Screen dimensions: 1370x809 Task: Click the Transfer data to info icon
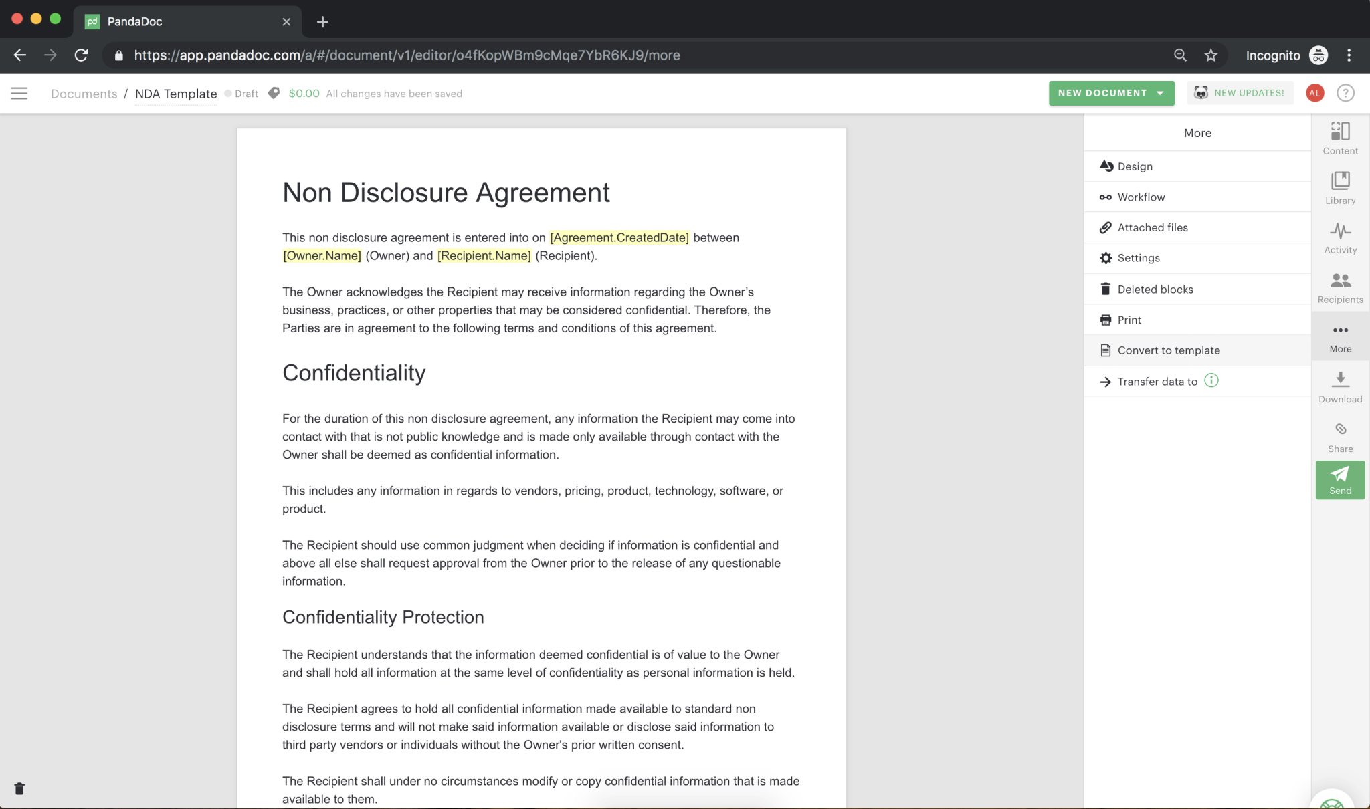pos(1211,380)
